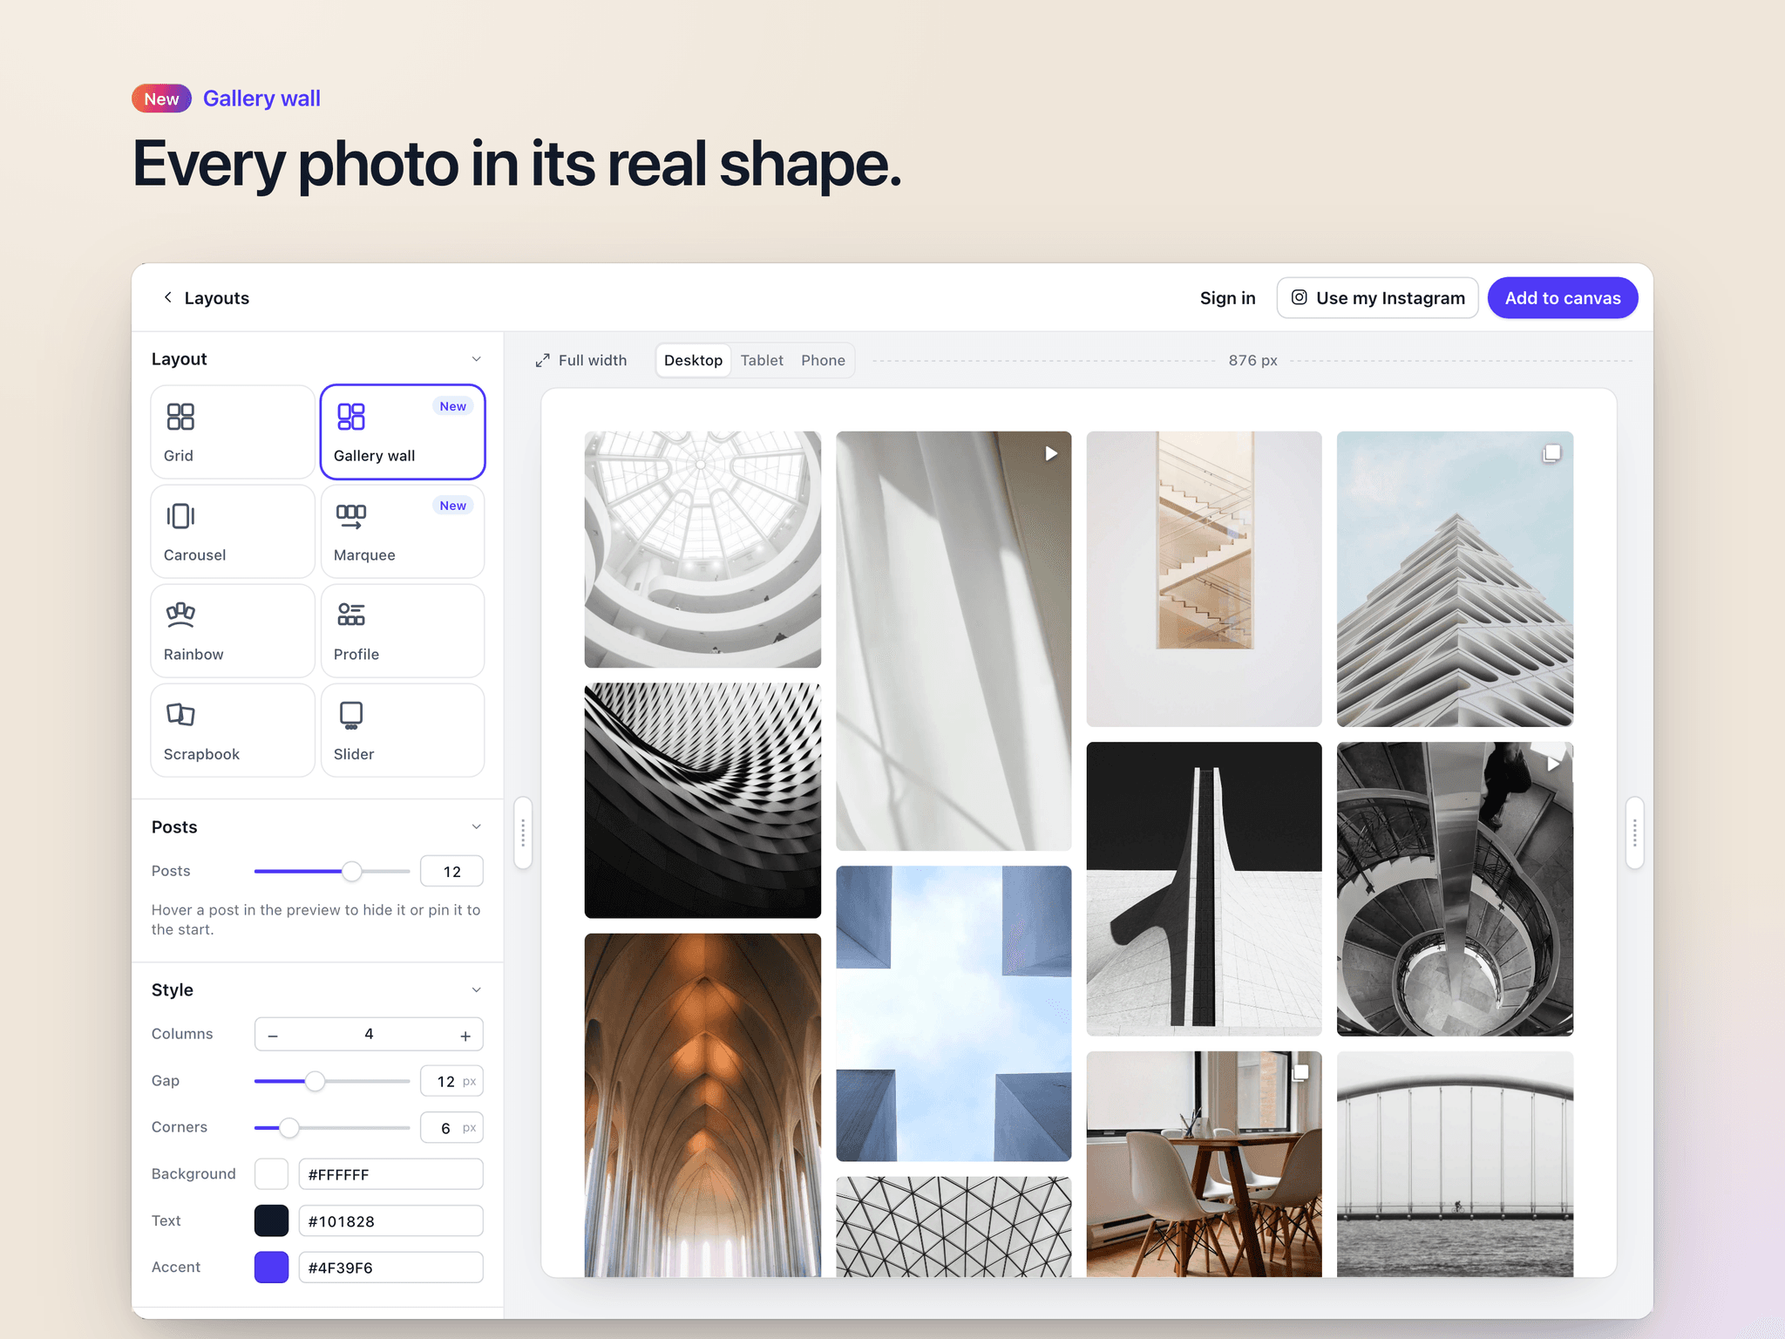The width and height of the screenshot is (1785, 1339).
Task: Click the New badge on Marquee
Action: (452, 506)
